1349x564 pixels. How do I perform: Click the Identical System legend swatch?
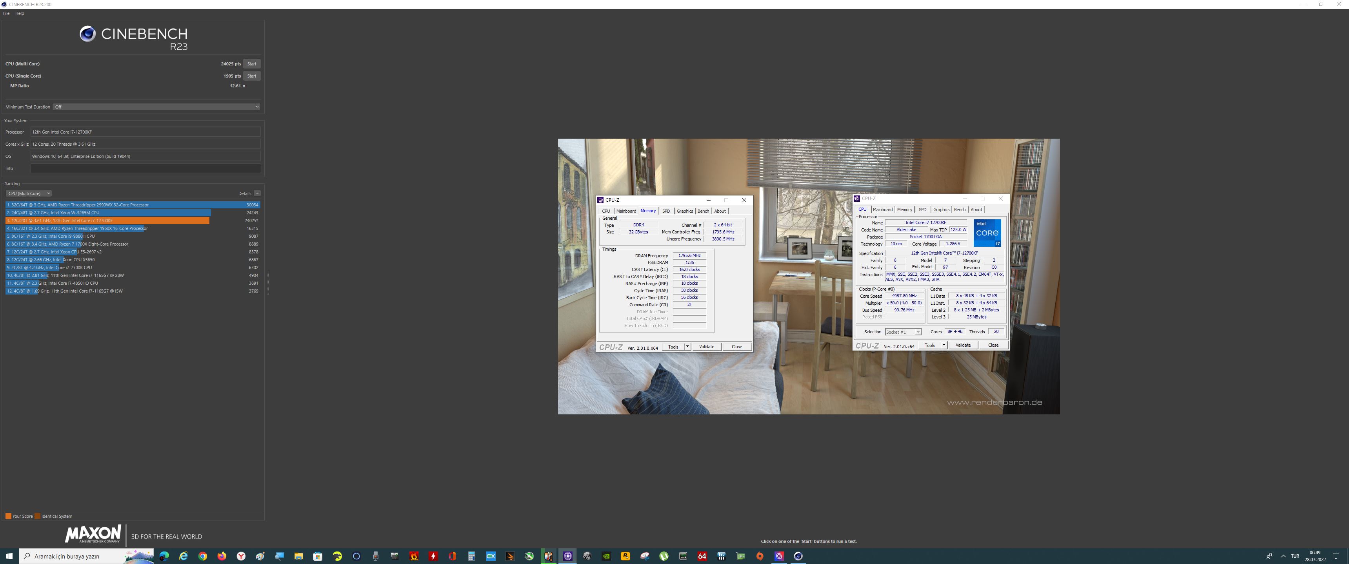click(37, 516)
